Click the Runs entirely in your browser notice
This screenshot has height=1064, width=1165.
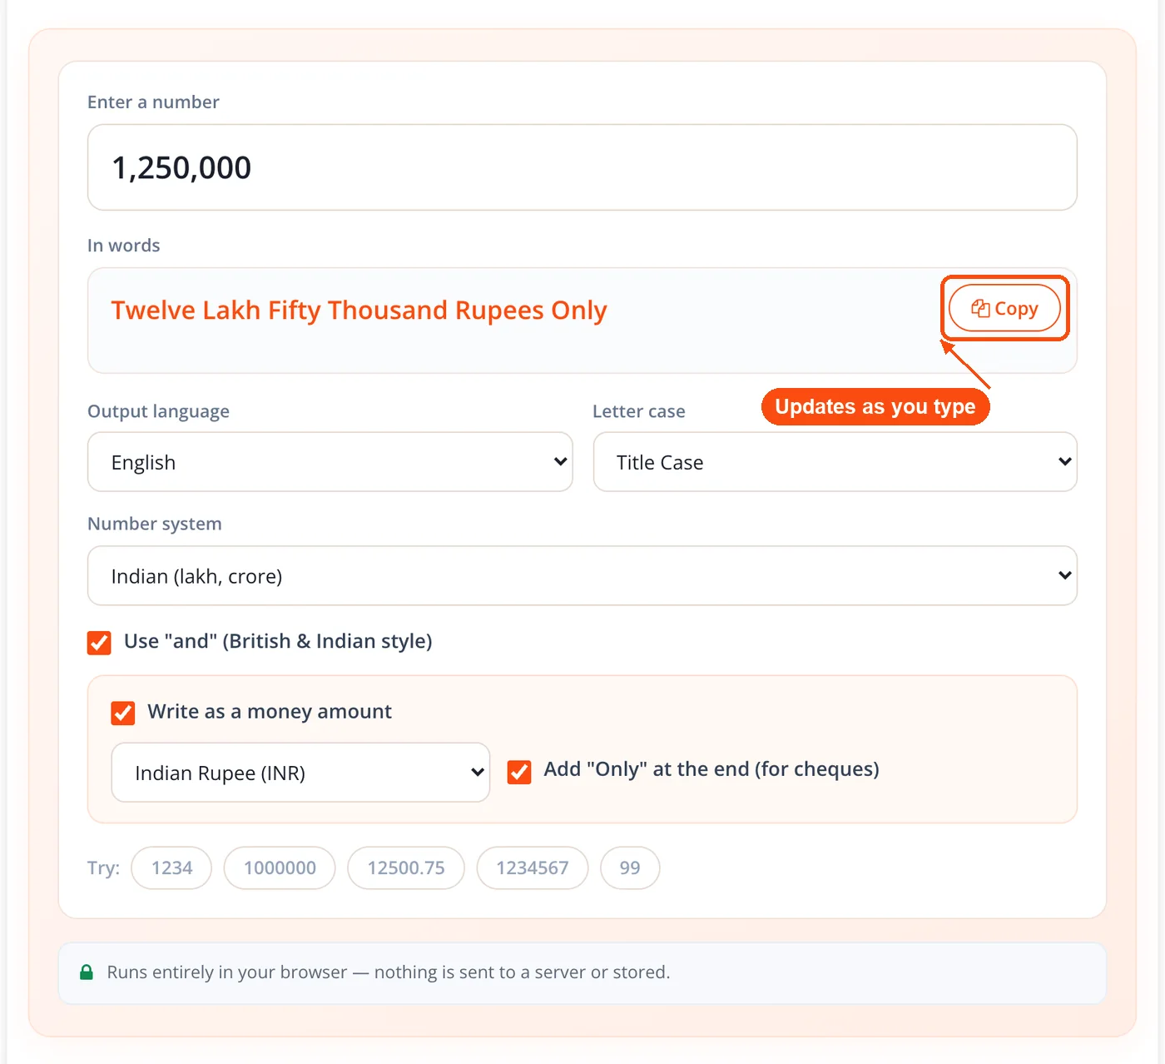(582, 972)
